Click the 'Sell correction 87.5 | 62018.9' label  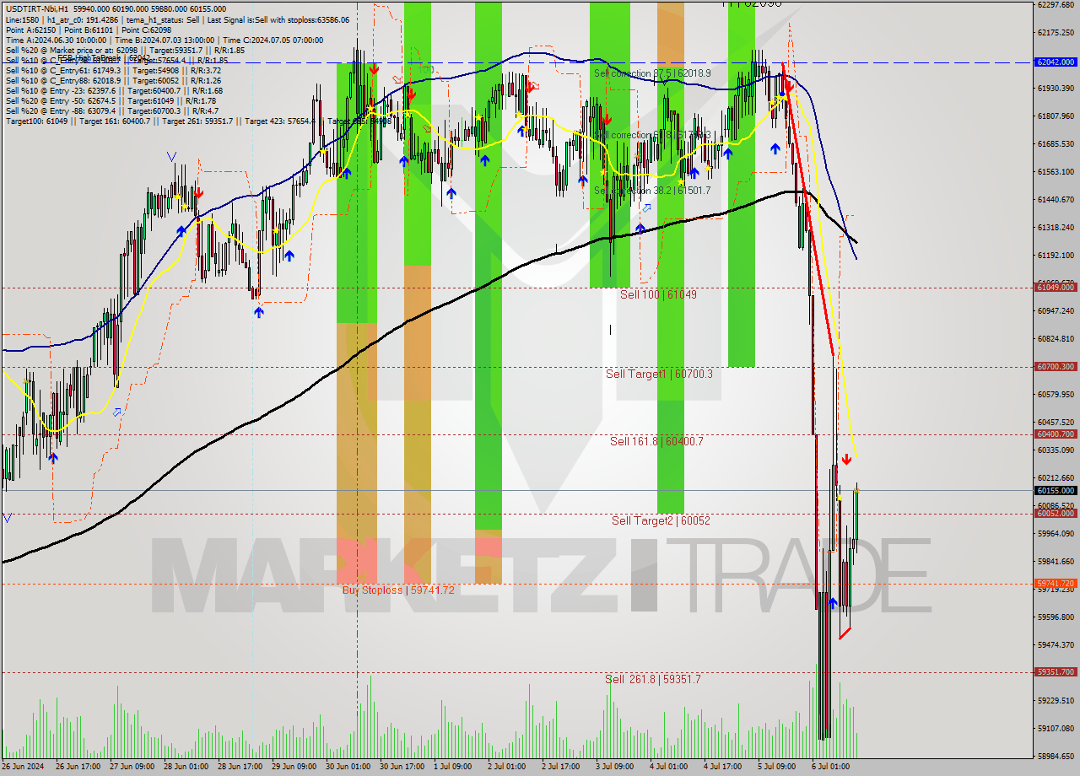652,73
